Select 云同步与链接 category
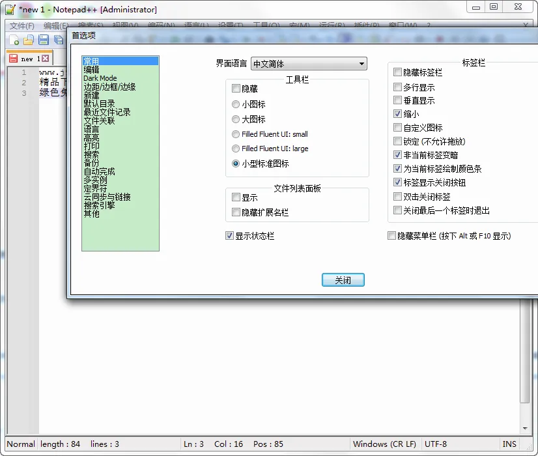 [120, 197]
